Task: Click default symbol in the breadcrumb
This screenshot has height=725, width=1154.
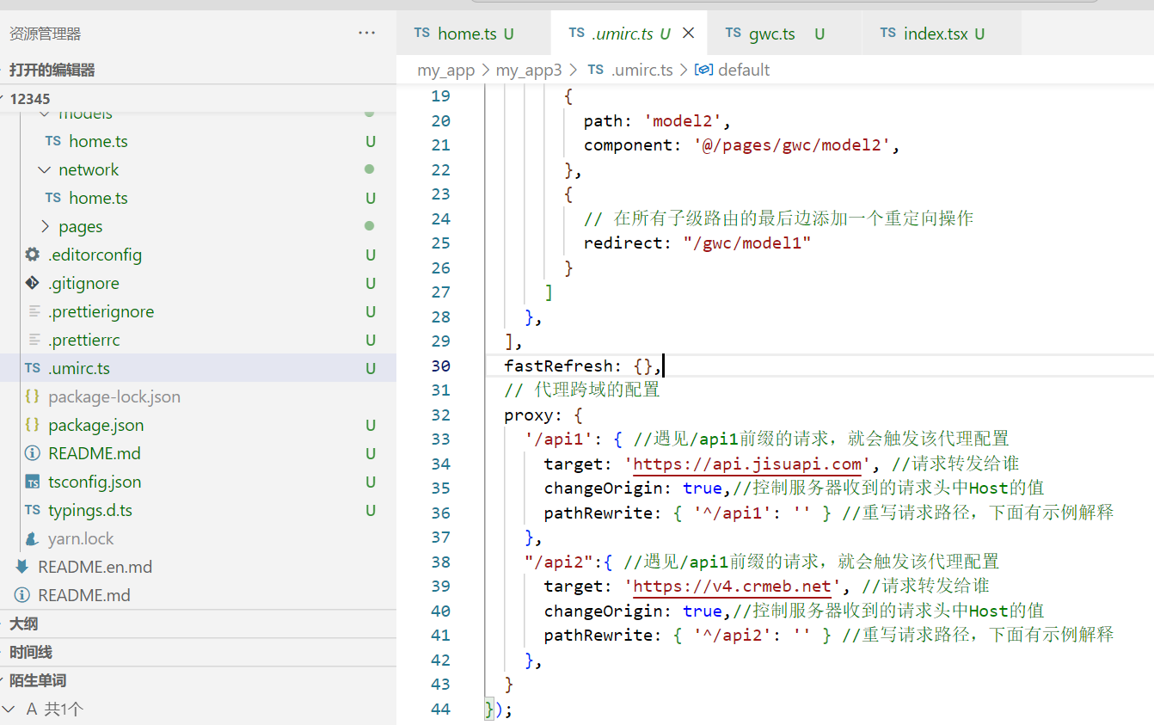Action: (x=744, y=70)
